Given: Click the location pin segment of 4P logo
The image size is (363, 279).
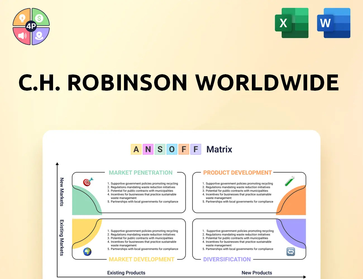Looking at the screenshot, I should [40, 36].
